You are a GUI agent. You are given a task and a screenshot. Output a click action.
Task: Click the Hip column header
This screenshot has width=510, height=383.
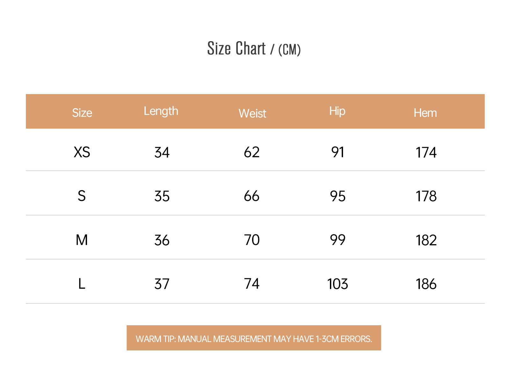coord(337,111)
